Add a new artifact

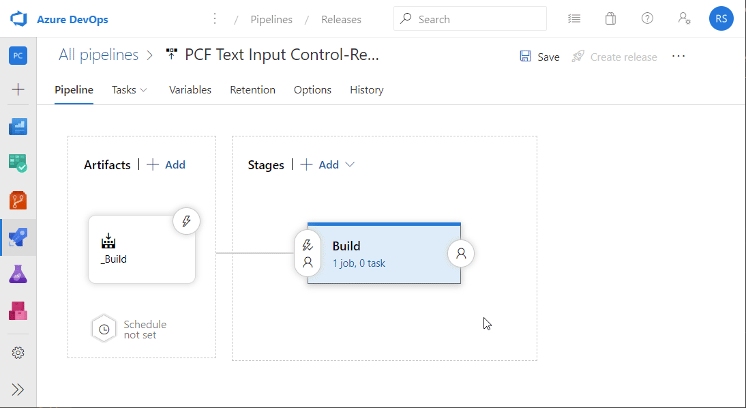click(x=166, y=164)
